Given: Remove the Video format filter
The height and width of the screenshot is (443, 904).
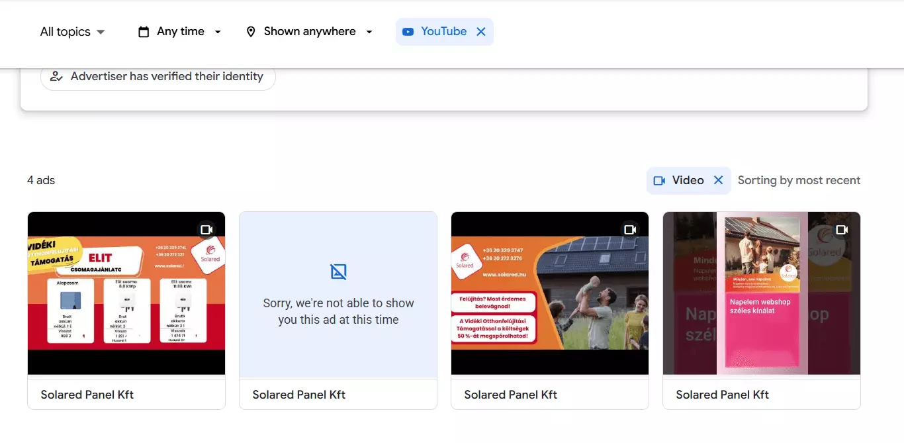Looking at the screenshot, I should coord(718,180).
